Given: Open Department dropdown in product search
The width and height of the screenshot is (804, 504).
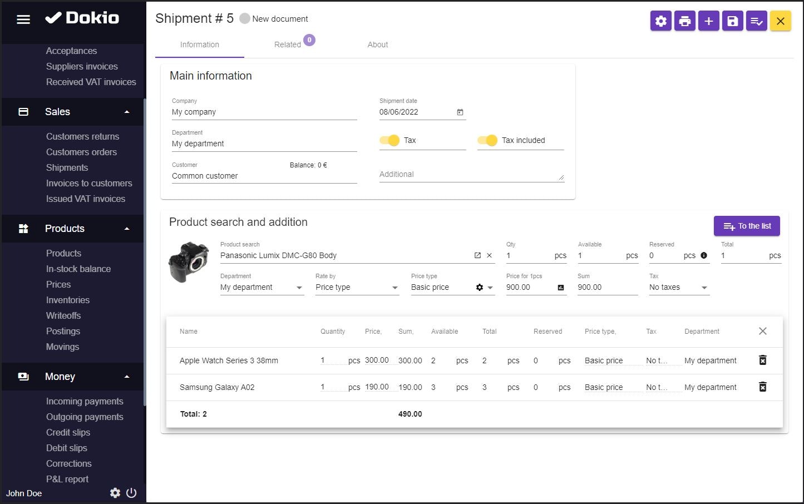Looking at the screenshot, I should click(x=262, y=287).
